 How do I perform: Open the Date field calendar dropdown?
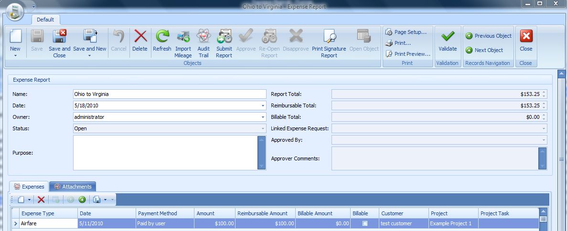(263, 106)
